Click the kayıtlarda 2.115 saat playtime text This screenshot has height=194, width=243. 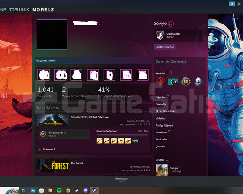point(138,121)
